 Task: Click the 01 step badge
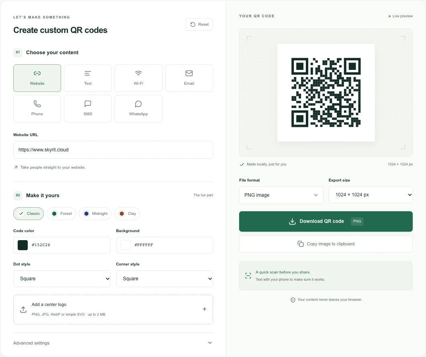(x=18, y=52)
